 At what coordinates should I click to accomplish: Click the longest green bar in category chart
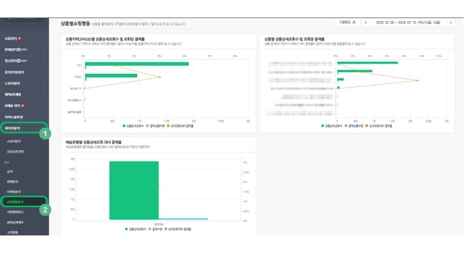(137, 64)
